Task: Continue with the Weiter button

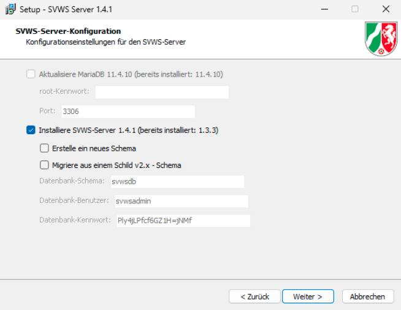Action: [308, 297]
